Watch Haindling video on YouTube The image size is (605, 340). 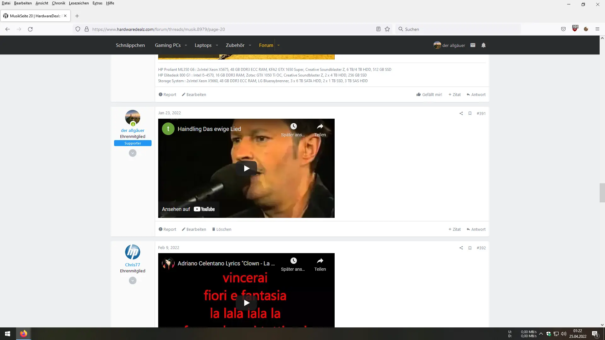188,209
